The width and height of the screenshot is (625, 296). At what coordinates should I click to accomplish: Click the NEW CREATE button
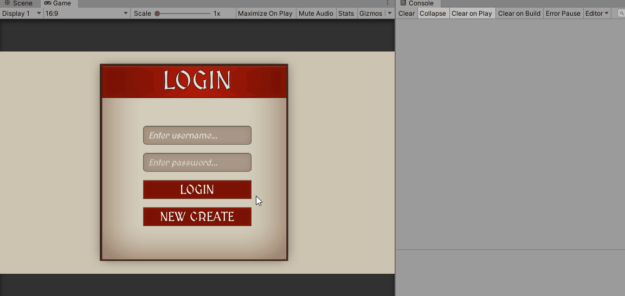pos(197,216)
